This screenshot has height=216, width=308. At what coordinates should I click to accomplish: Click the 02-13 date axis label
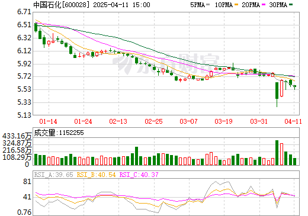tap(118, 121)
